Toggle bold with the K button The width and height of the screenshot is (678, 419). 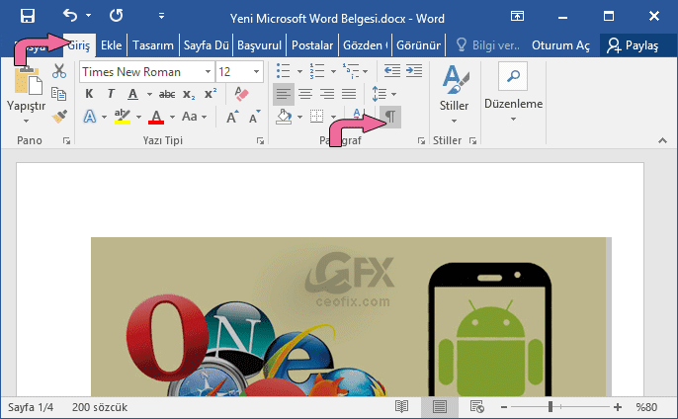coord(90,94)
